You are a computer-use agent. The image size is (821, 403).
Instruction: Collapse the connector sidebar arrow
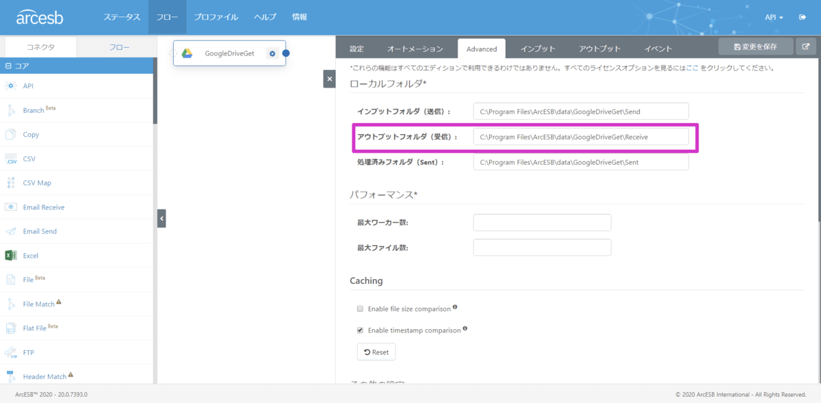pos(161,218)
